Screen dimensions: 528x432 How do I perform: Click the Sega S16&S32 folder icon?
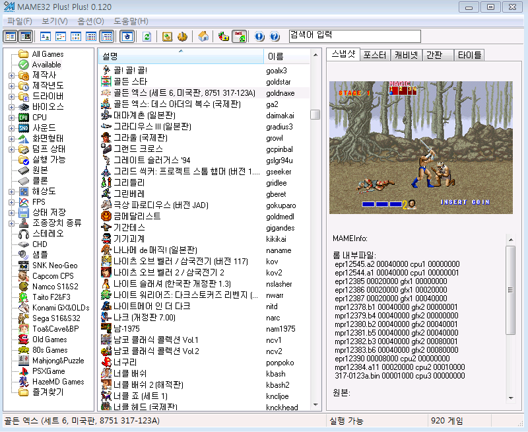point(24,318)
